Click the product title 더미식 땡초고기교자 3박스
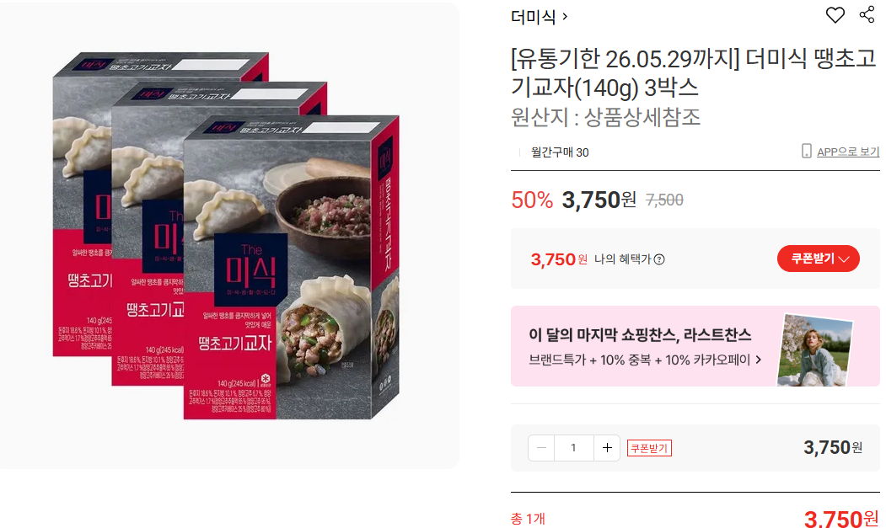This screenshot has height=528, width=886. point(693,73)
